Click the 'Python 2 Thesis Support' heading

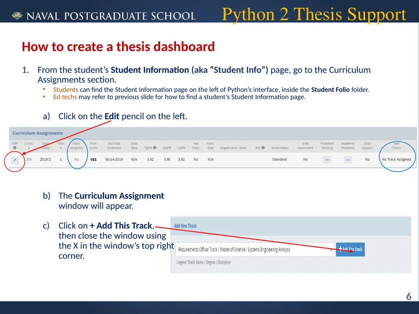(x=314, y=15)
